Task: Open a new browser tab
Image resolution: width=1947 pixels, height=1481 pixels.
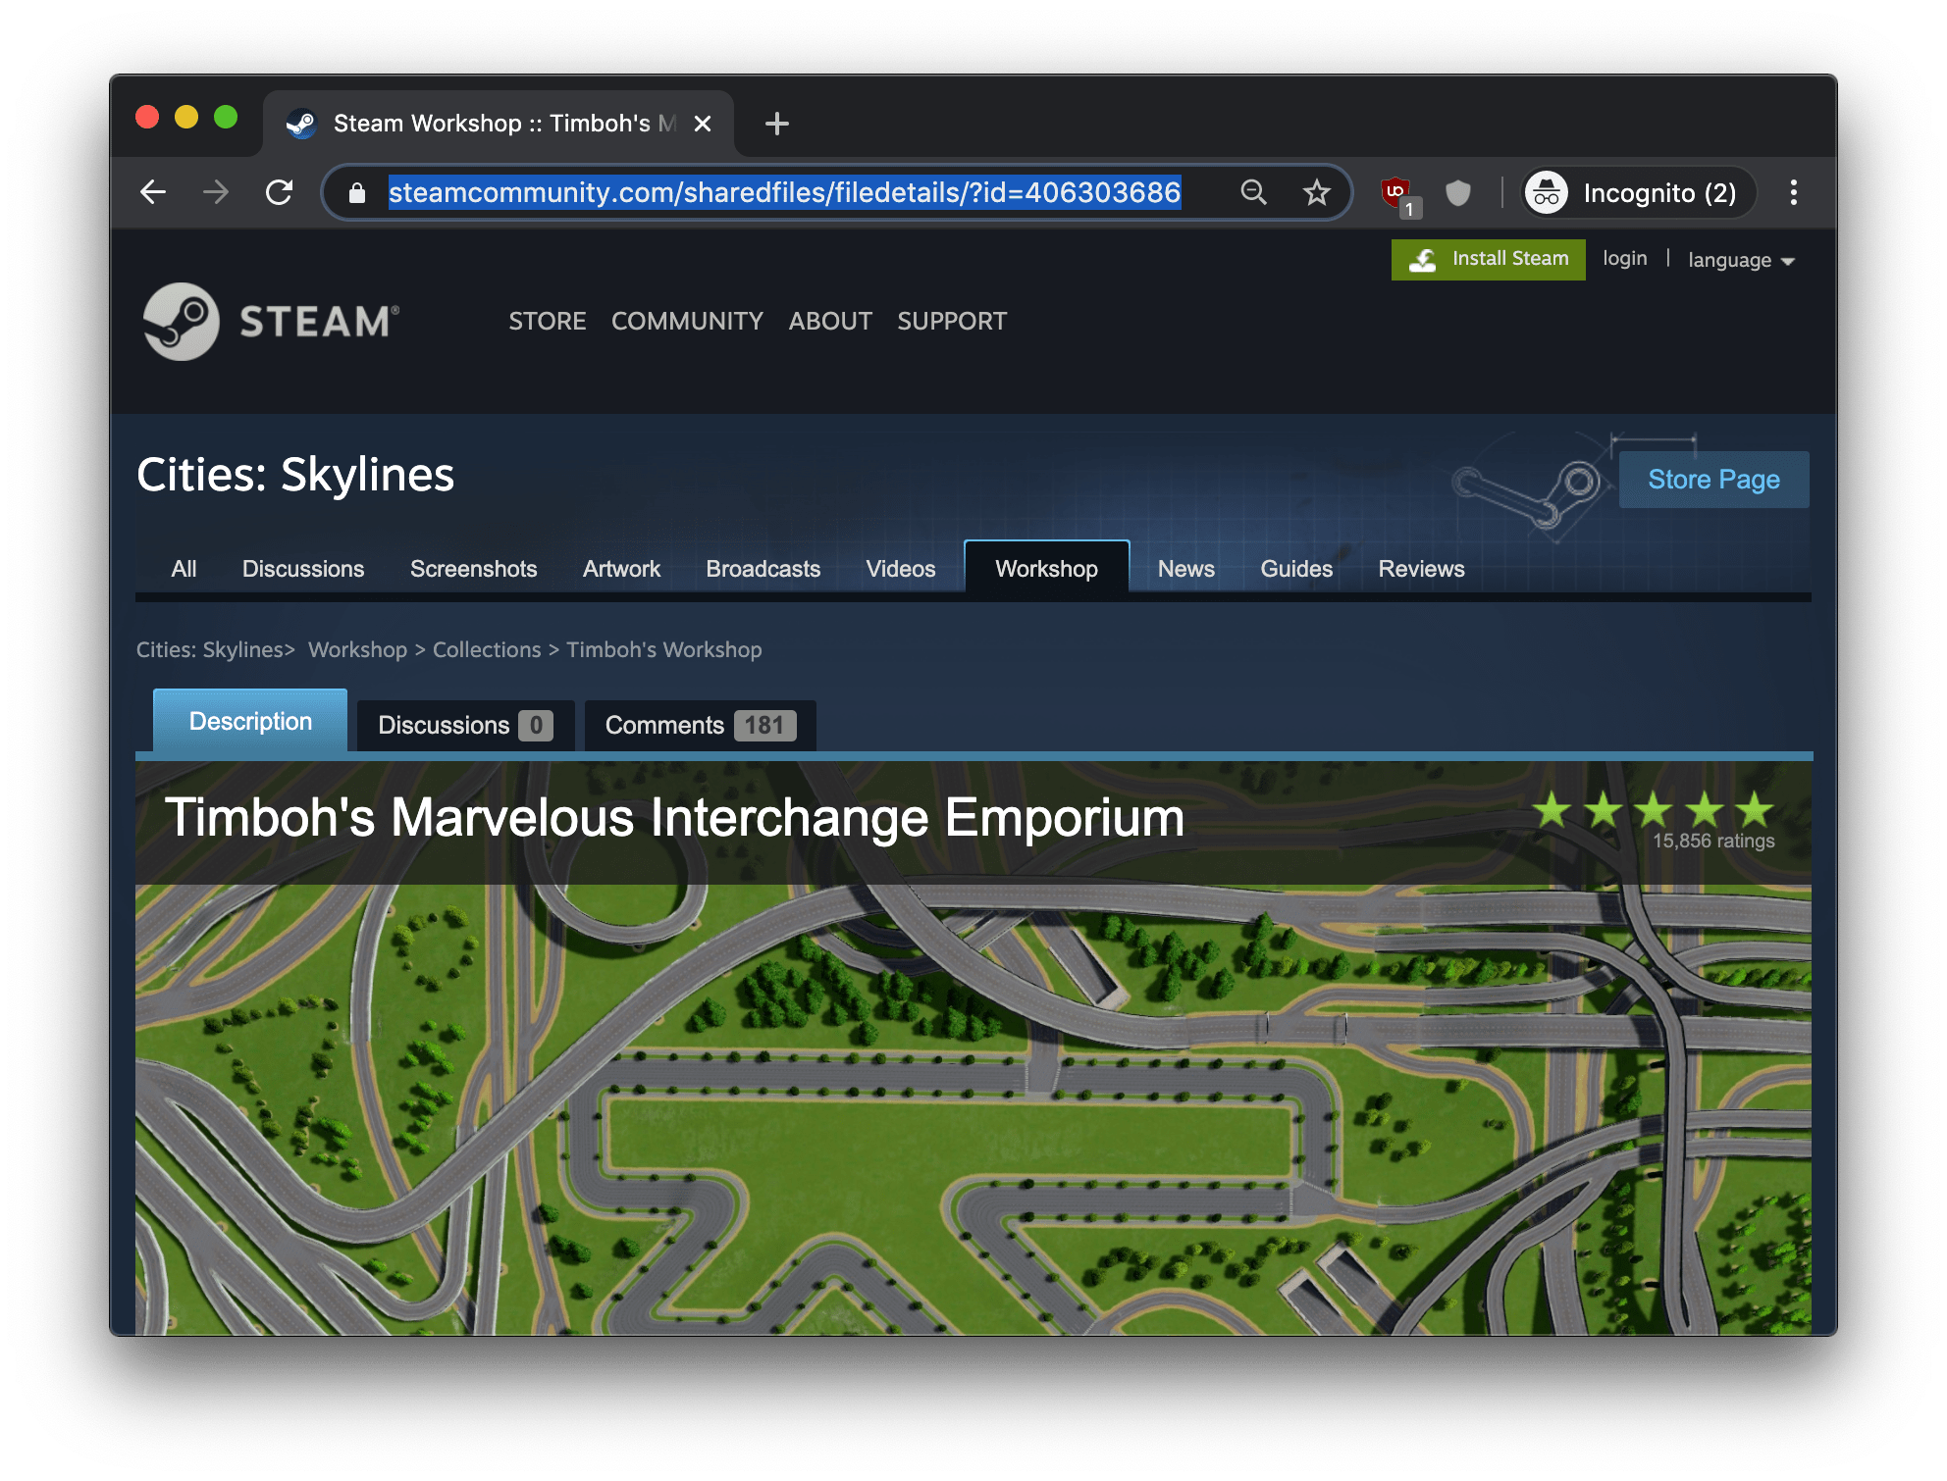Action: click(x=776, y=124)
